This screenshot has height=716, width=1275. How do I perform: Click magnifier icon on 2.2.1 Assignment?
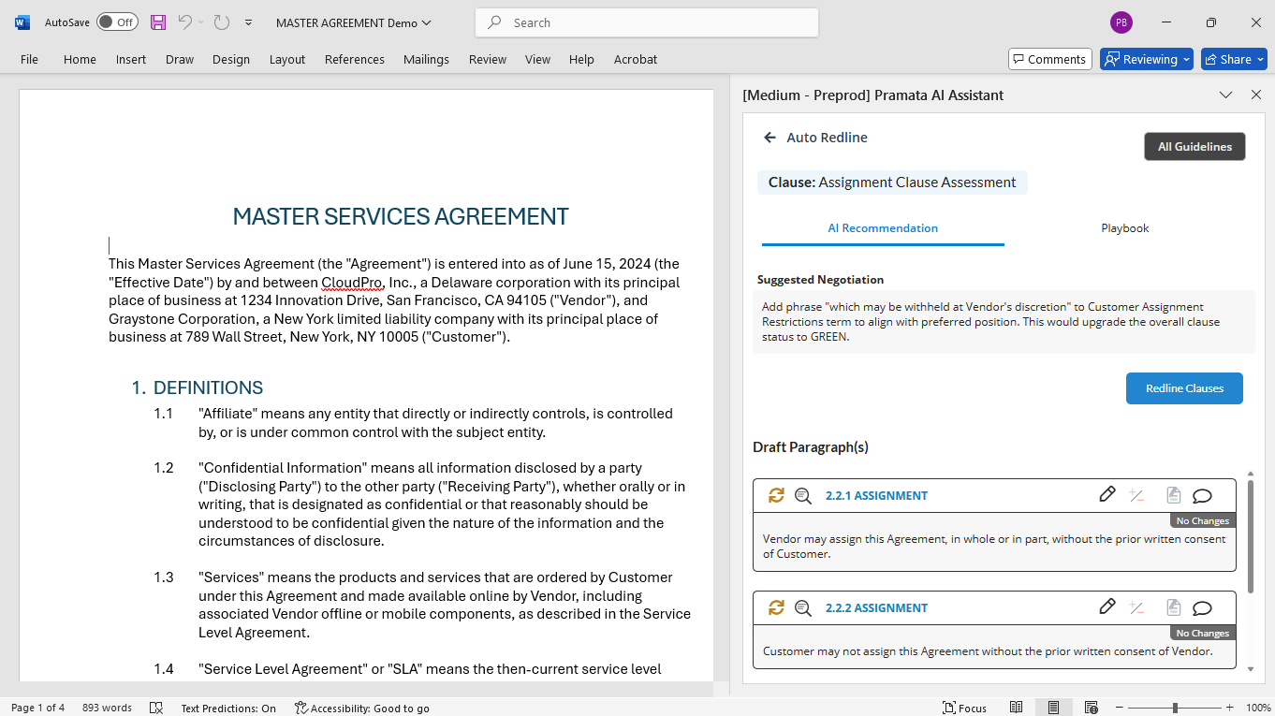click(803, 496)
